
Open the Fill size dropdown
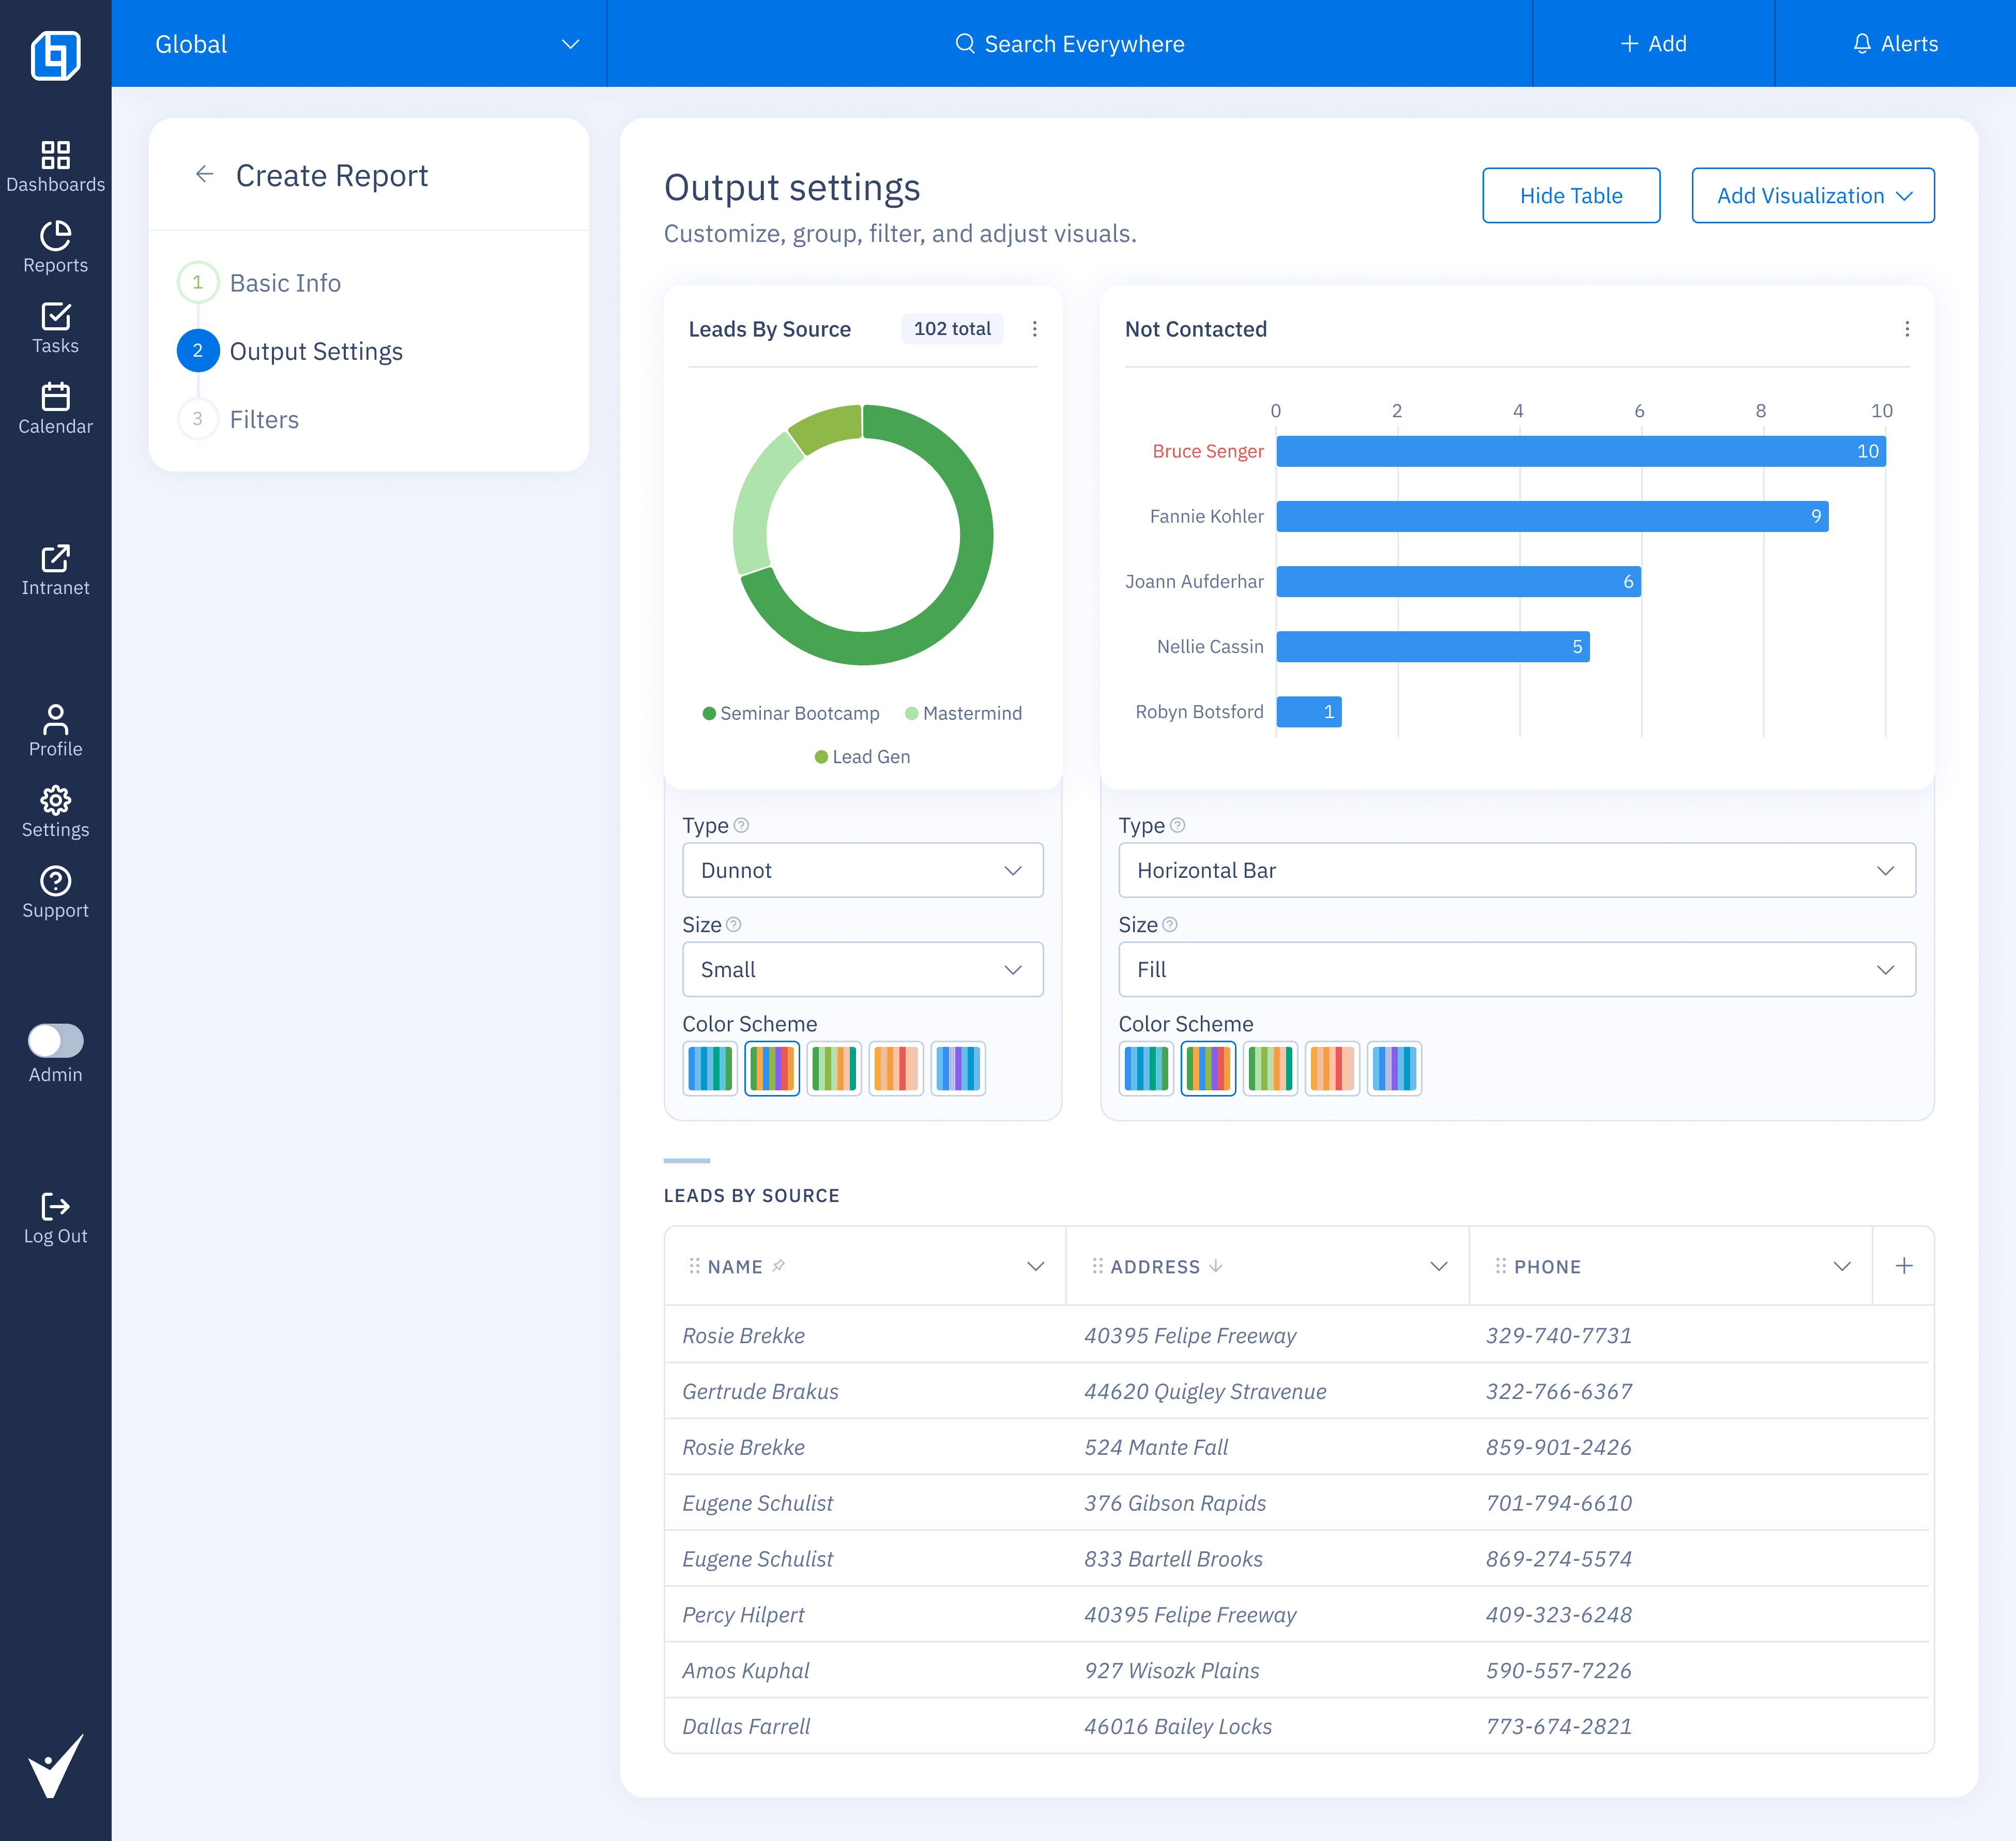[x=1516, y=969]
